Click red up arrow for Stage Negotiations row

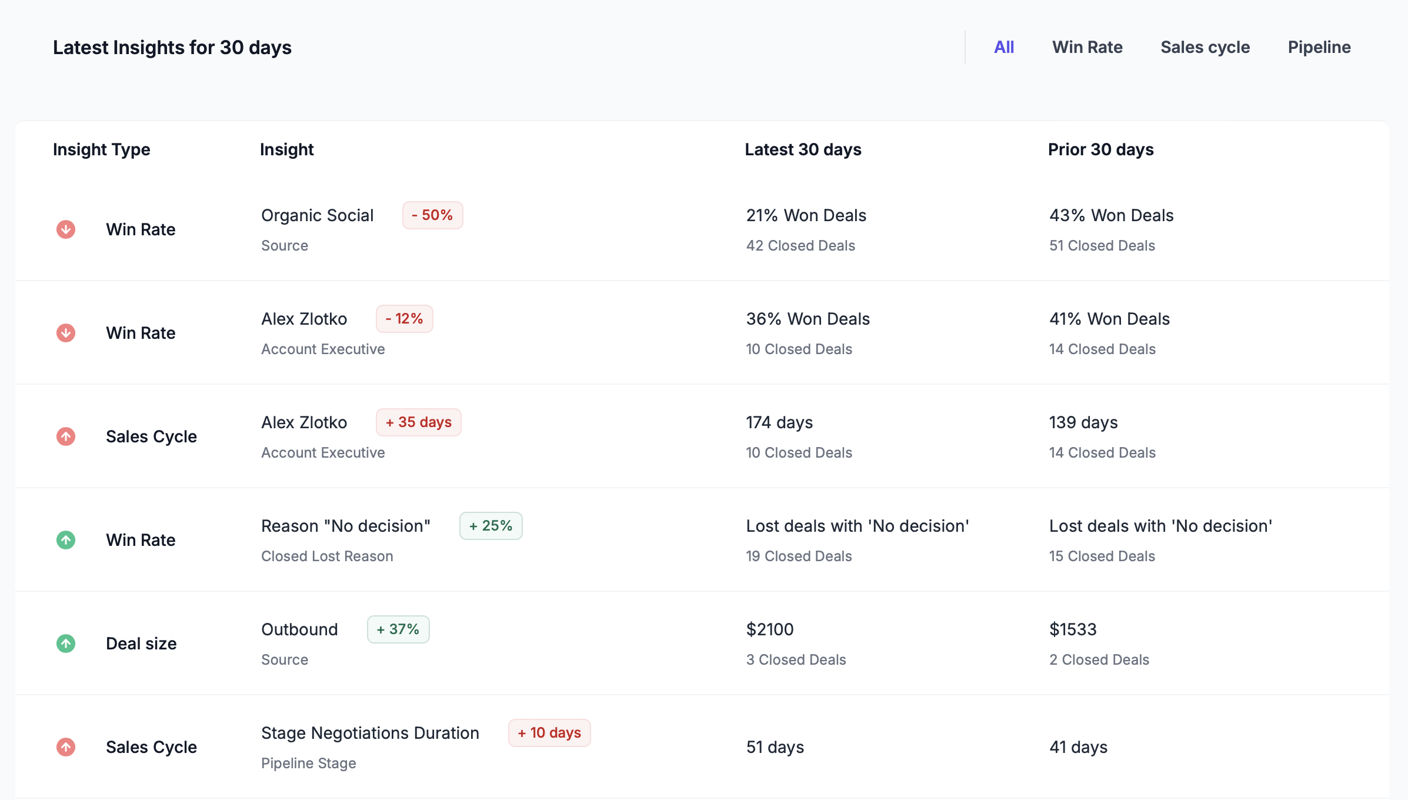(66, 747)
